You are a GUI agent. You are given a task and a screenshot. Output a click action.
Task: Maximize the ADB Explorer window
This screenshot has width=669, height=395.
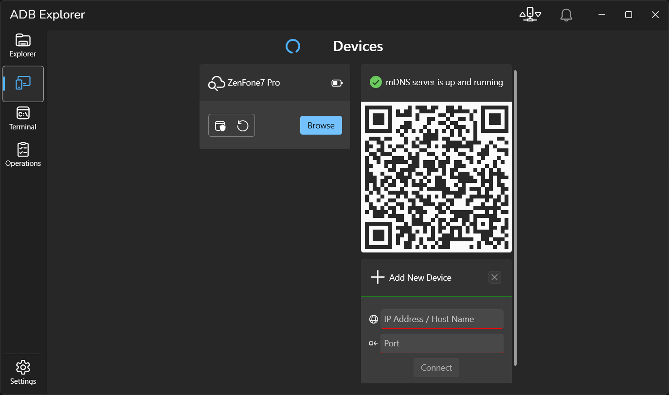click(629, 15)
